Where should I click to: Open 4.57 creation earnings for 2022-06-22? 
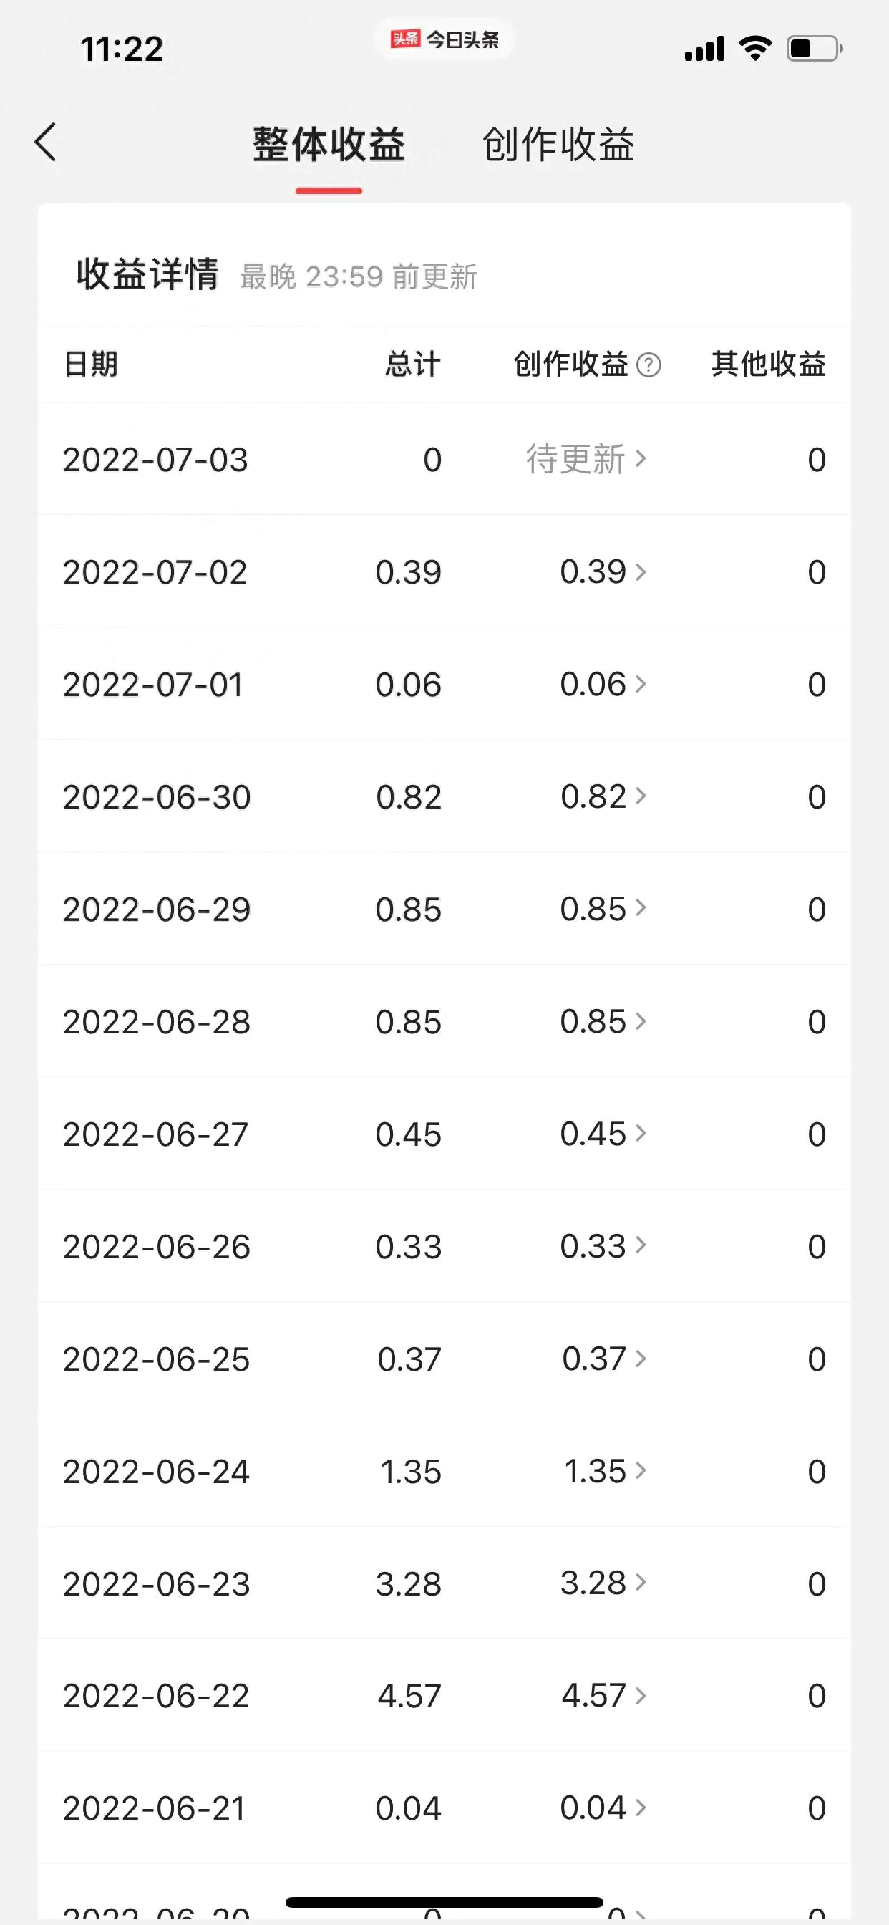[x=603, y=1696]
